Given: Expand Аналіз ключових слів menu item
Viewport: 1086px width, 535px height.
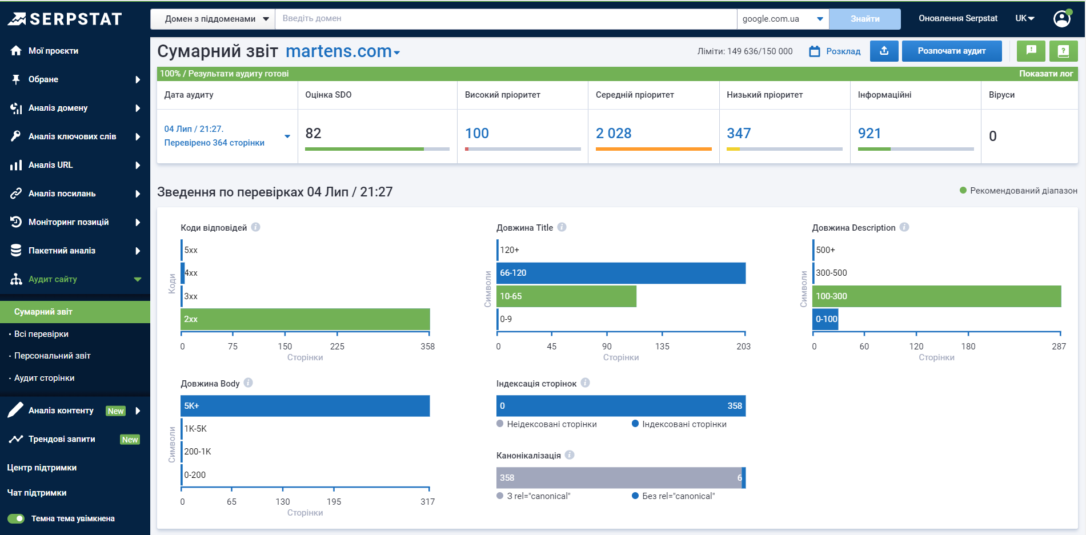Looking at the screenshot, I should point(73,136).
